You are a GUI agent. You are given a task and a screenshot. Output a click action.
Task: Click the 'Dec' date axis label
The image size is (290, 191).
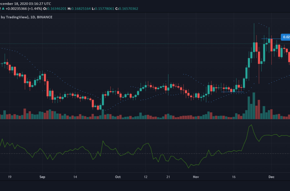tap(271, 177)
